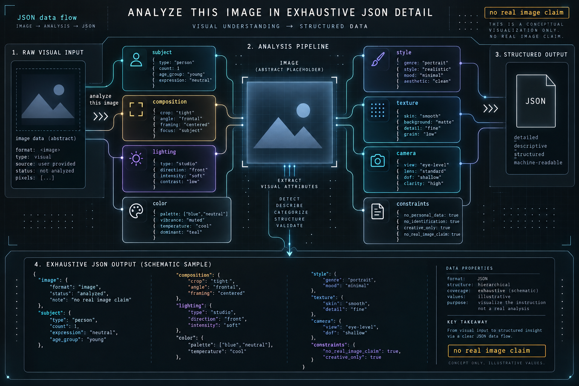
Task: Click the 'source: user provided' line
Action: pyautogui.click(x=46, y=164)
